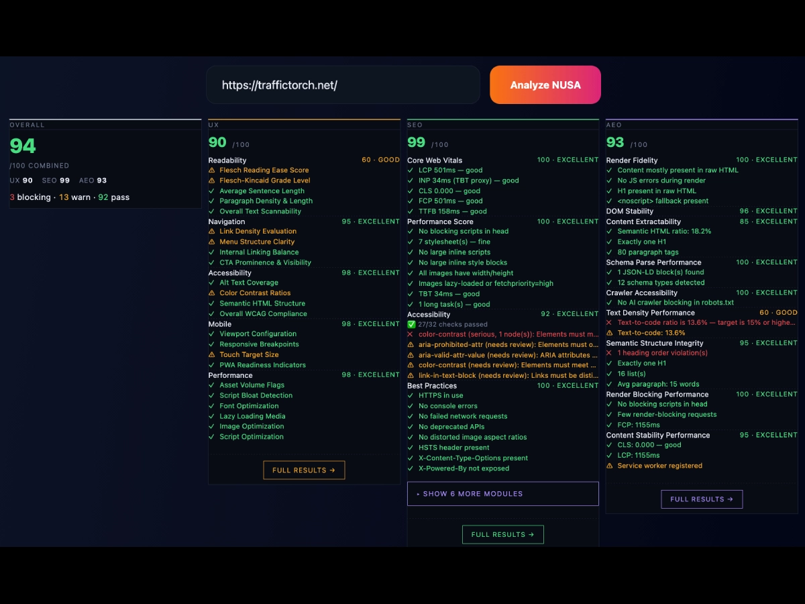This screenshot has width=805, height=604.
Task: Select the Schema Parse Performance header
Action: [654, 262]
